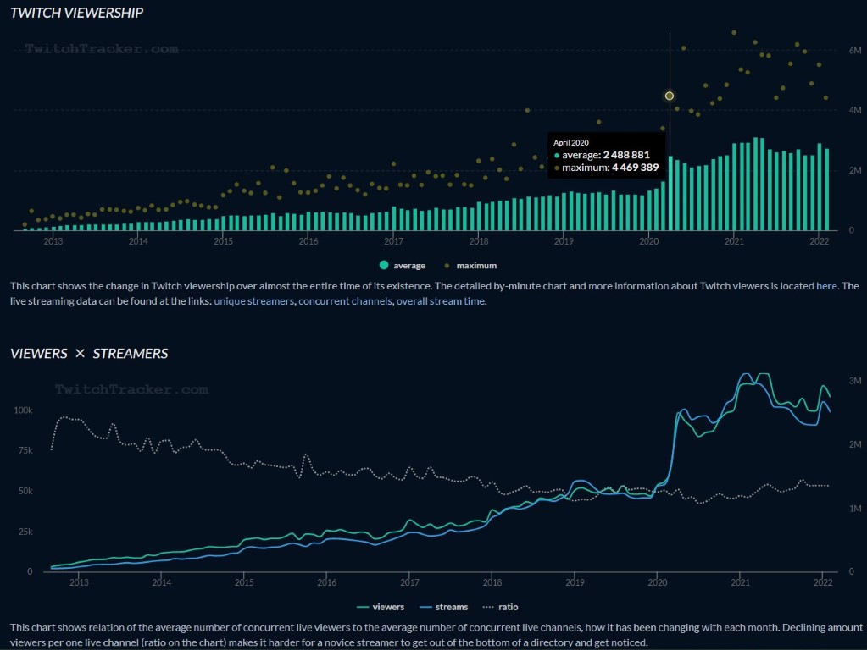Screen dimensions: 867x650
Task: Click the '25k' label on the Viewers × Streamers chart
Action: coord(25,532)
